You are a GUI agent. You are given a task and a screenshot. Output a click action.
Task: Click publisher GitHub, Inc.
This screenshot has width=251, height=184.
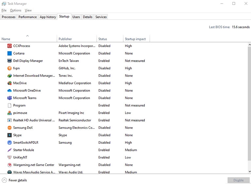pos(67,68)
